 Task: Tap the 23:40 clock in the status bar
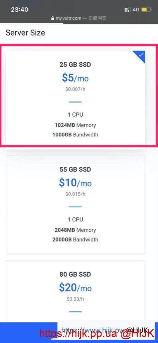pos(19,10)
